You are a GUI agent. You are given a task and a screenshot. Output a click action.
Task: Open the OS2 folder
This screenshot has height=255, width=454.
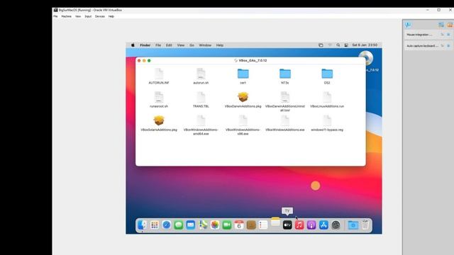pos(327,74)
